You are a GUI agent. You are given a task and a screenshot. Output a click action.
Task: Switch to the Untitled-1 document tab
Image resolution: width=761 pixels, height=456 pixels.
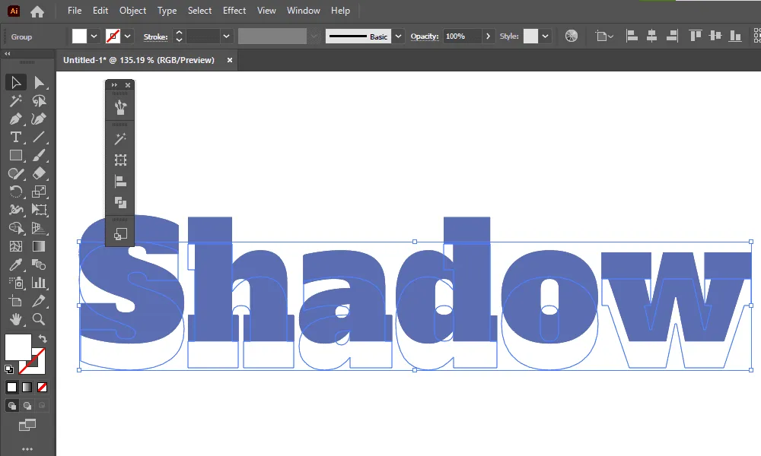click(139, 60)
